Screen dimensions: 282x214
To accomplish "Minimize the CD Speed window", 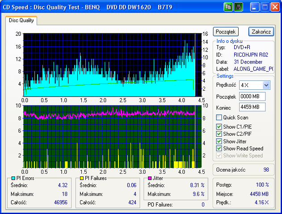I will click(x=254, y=7).
